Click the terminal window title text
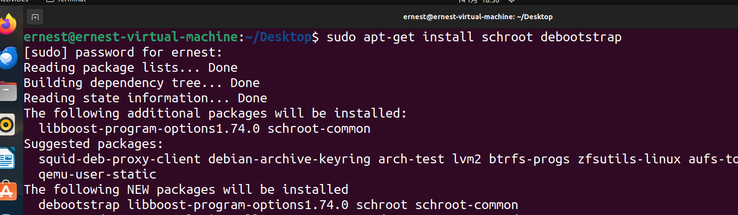 478,17
